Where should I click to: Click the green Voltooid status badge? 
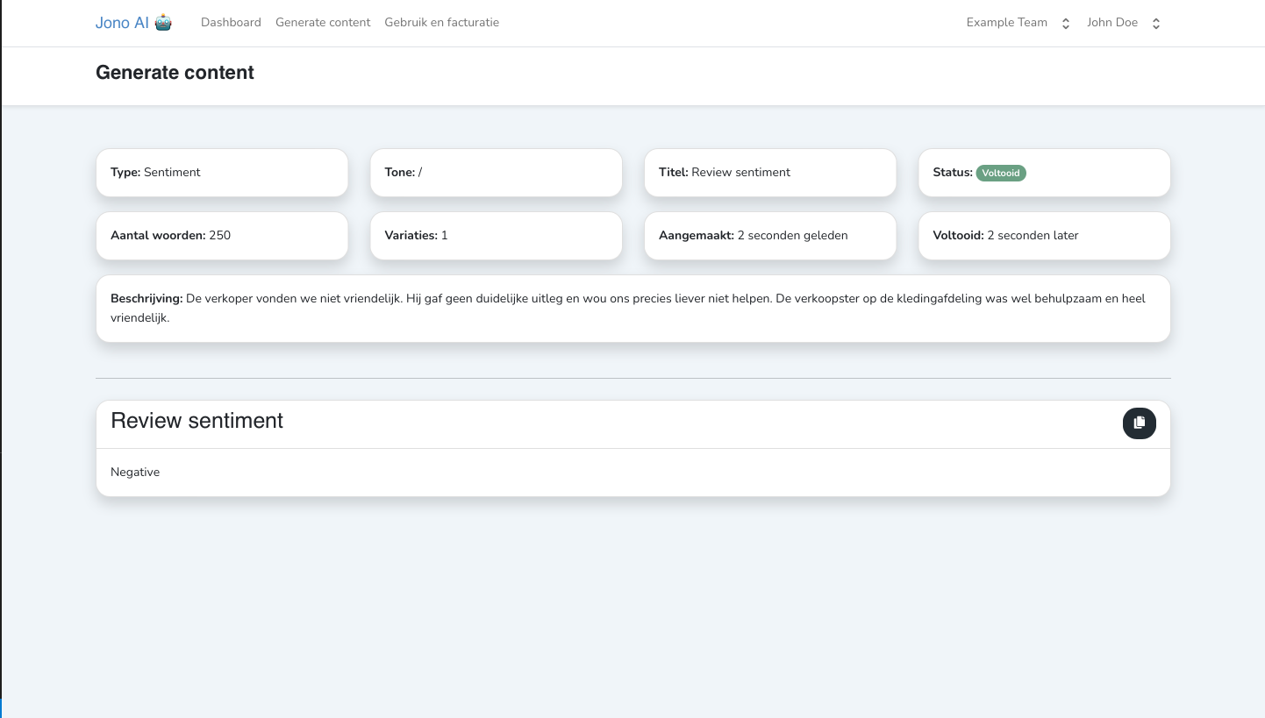[x=1001, y=173]
